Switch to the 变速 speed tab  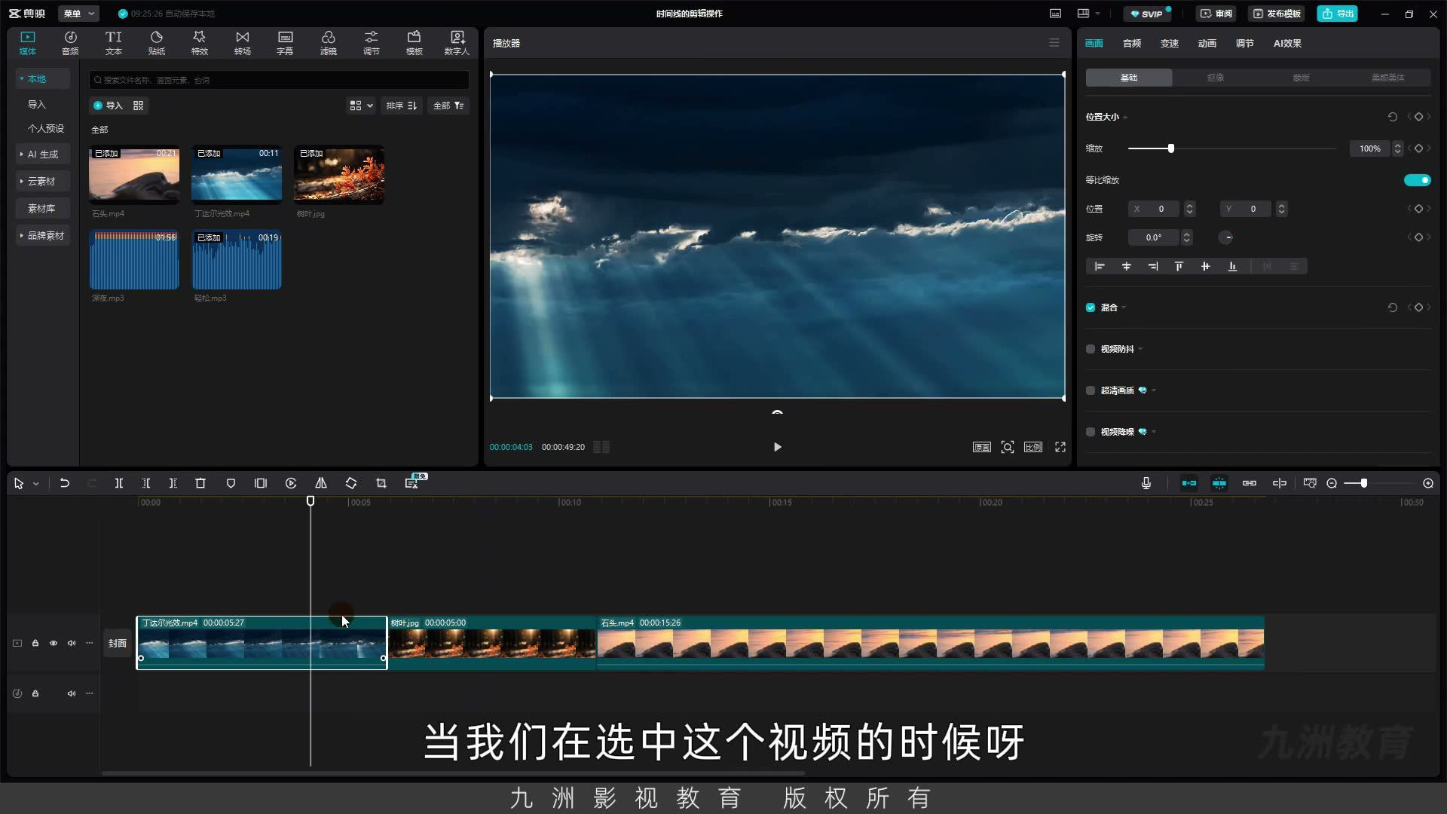point(1170,43)
